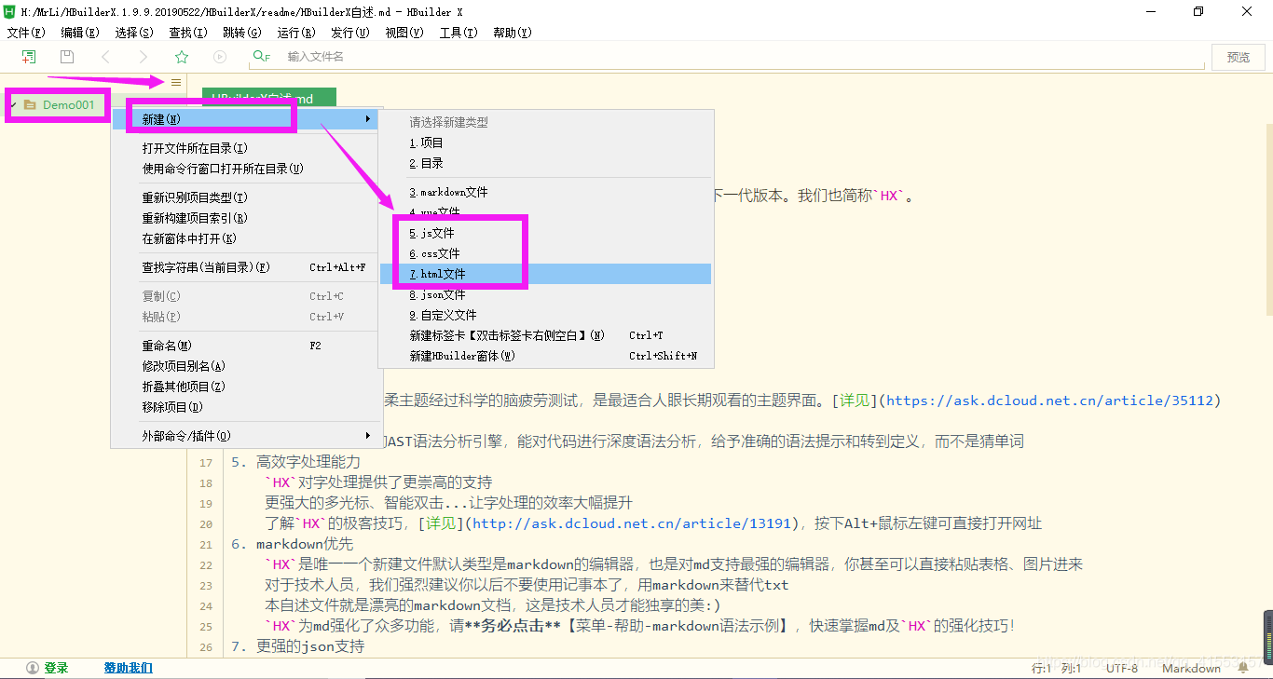This screenshot has height=679, width=1273.
Task: Open the 视图(V) menu
Action: point(404,33)
